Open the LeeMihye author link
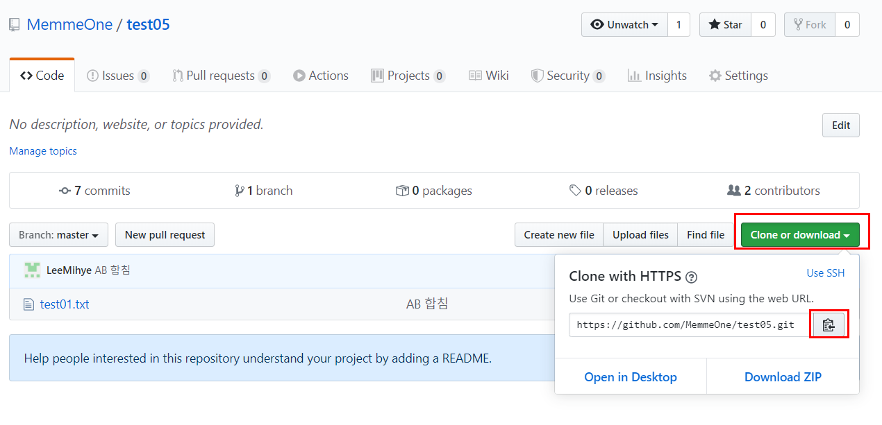Viewport: 882px width, 425px height. 69,270
